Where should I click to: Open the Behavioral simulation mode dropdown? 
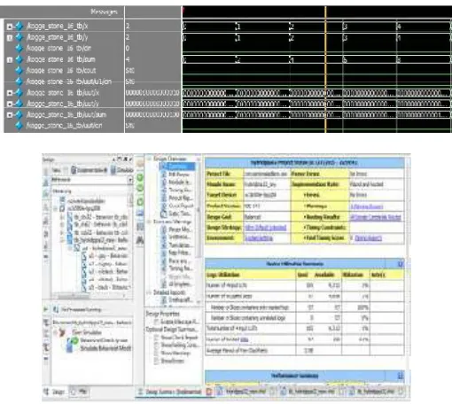[129, 180]
